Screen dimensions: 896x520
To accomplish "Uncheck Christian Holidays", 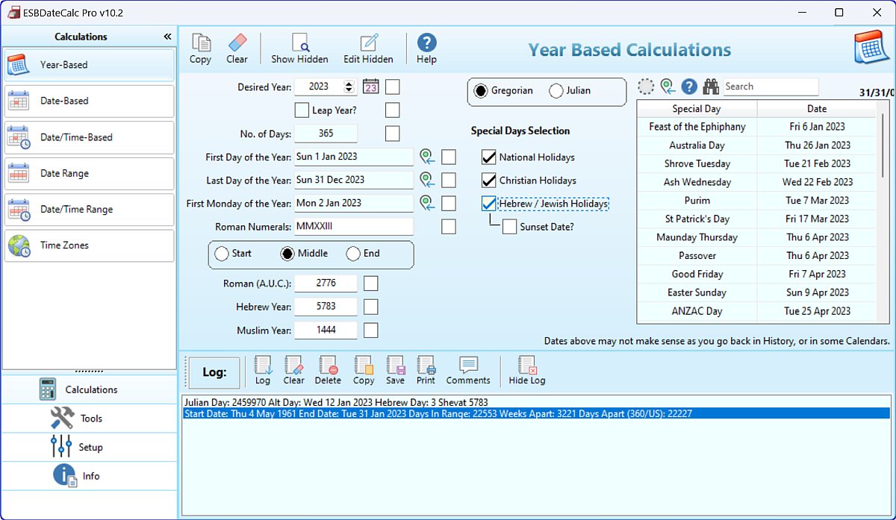I will (489, 181).
